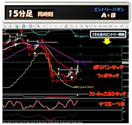This screenshot has height=125, width=132.
Task: Click the 38.2% Fibonacci level label
Action: (x=115, y=55)
